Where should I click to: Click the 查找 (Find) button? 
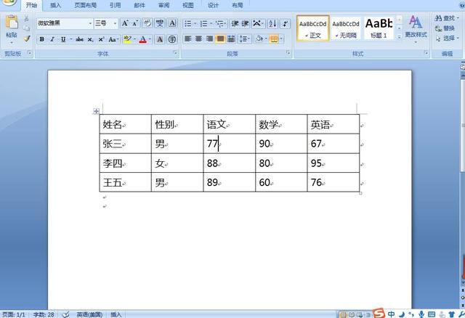click(446, 18)
